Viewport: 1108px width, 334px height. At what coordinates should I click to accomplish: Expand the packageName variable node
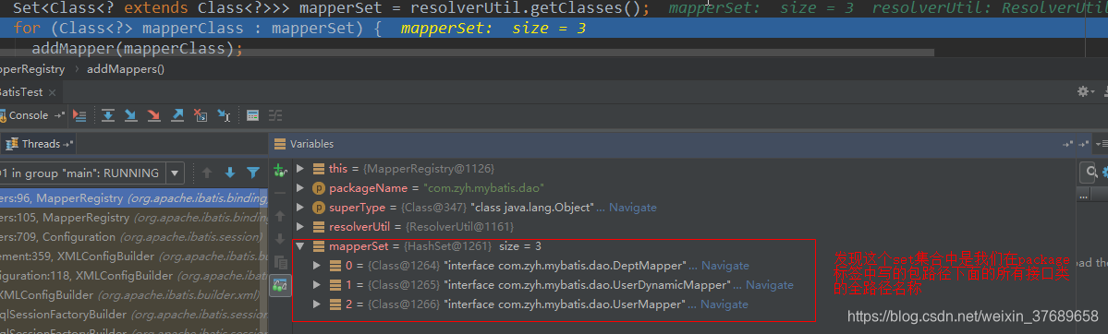pos(301,188)
